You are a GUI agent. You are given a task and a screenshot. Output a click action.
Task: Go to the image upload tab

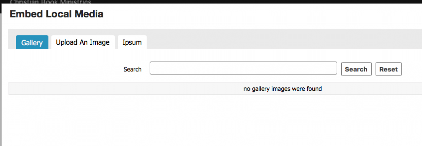83,42
